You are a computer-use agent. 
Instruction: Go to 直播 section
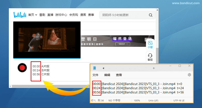tap(50, 15)
